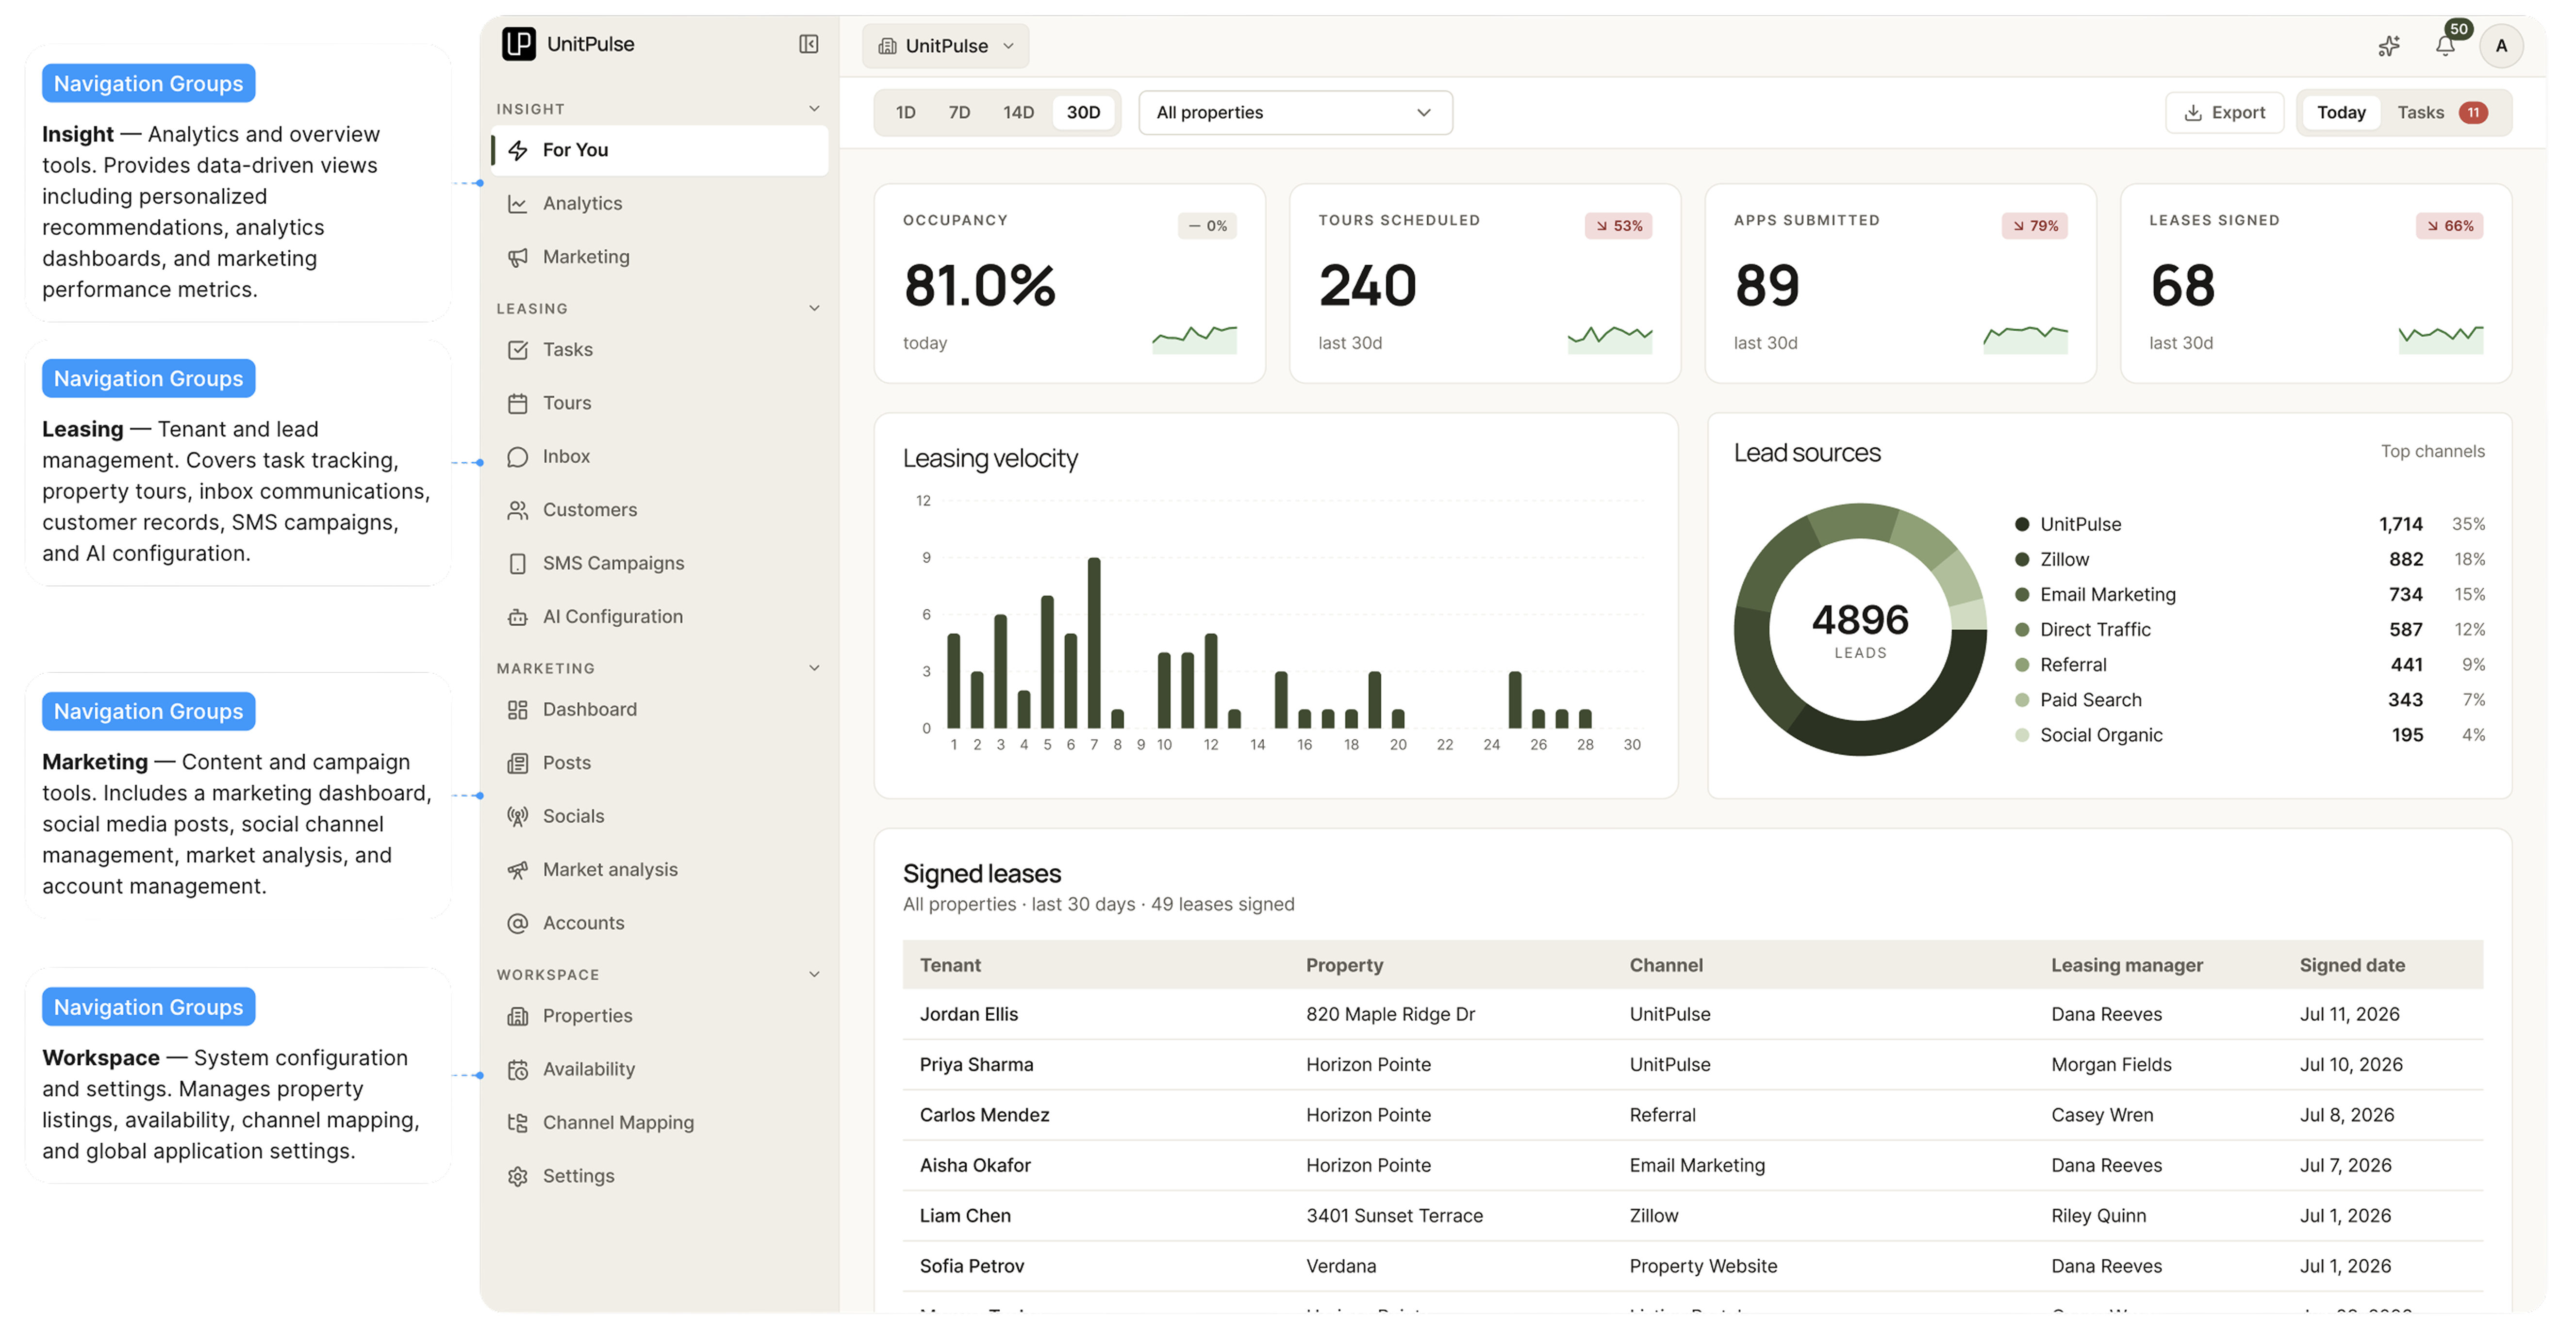The width and height of the screenshot is (2576, 1333).
Task: Open the Tasks checkbox icon
Action: coord(518,350)
